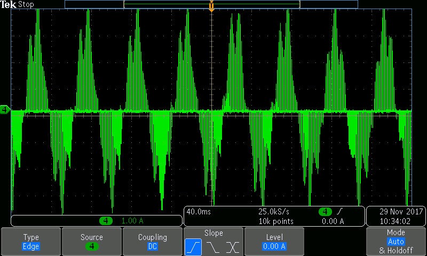The width and height of the screenshot is (427, 256).
Task: Select the falling edge slope icon
Action: pos(212,247)
